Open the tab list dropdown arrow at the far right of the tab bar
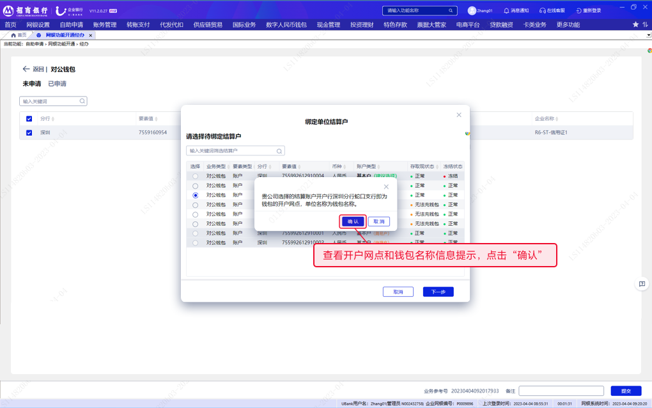 (x=648, y=35)
